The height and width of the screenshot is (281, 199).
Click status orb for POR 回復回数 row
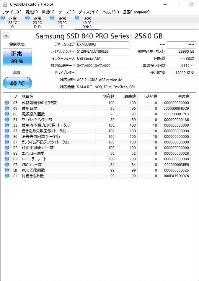click(x=7, y=170)
